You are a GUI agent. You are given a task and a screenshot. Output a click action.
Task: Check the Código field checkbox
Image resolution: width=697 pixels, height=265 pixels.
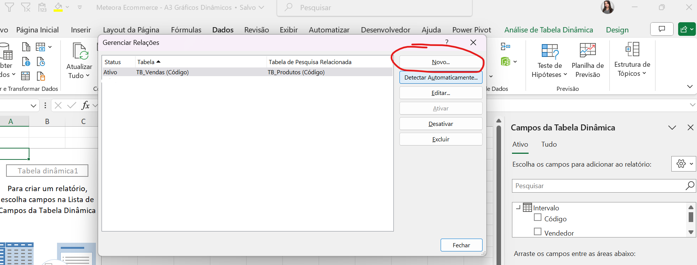pos(538,218)
